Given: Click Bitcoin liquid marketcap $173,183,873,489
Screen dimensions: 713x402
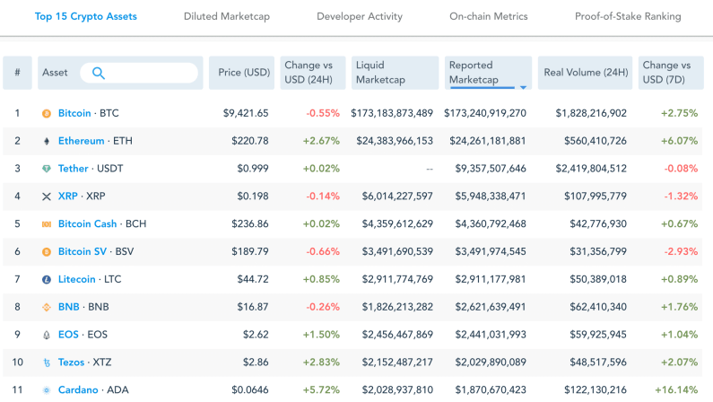Looking at the screenshot, I should (x=392, y=113).
